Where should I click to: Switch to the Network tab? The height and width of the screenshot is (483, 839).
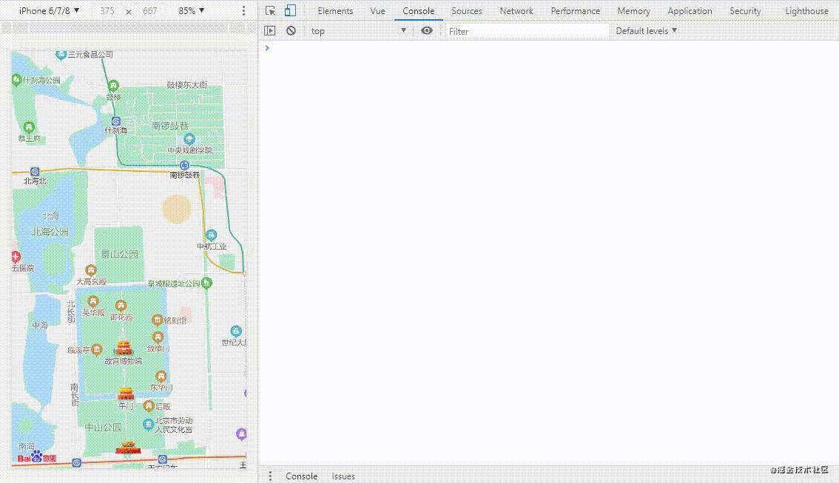coord(516,10)
